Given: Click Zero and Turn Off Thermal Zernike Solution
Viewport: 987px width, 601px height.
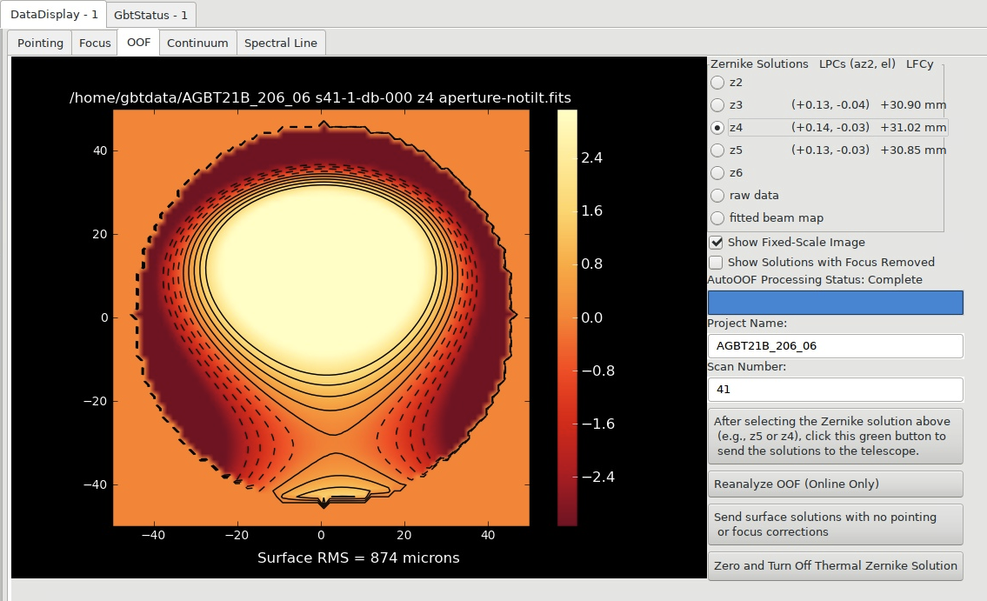Looking at the screenshot, I should [836, 565].
